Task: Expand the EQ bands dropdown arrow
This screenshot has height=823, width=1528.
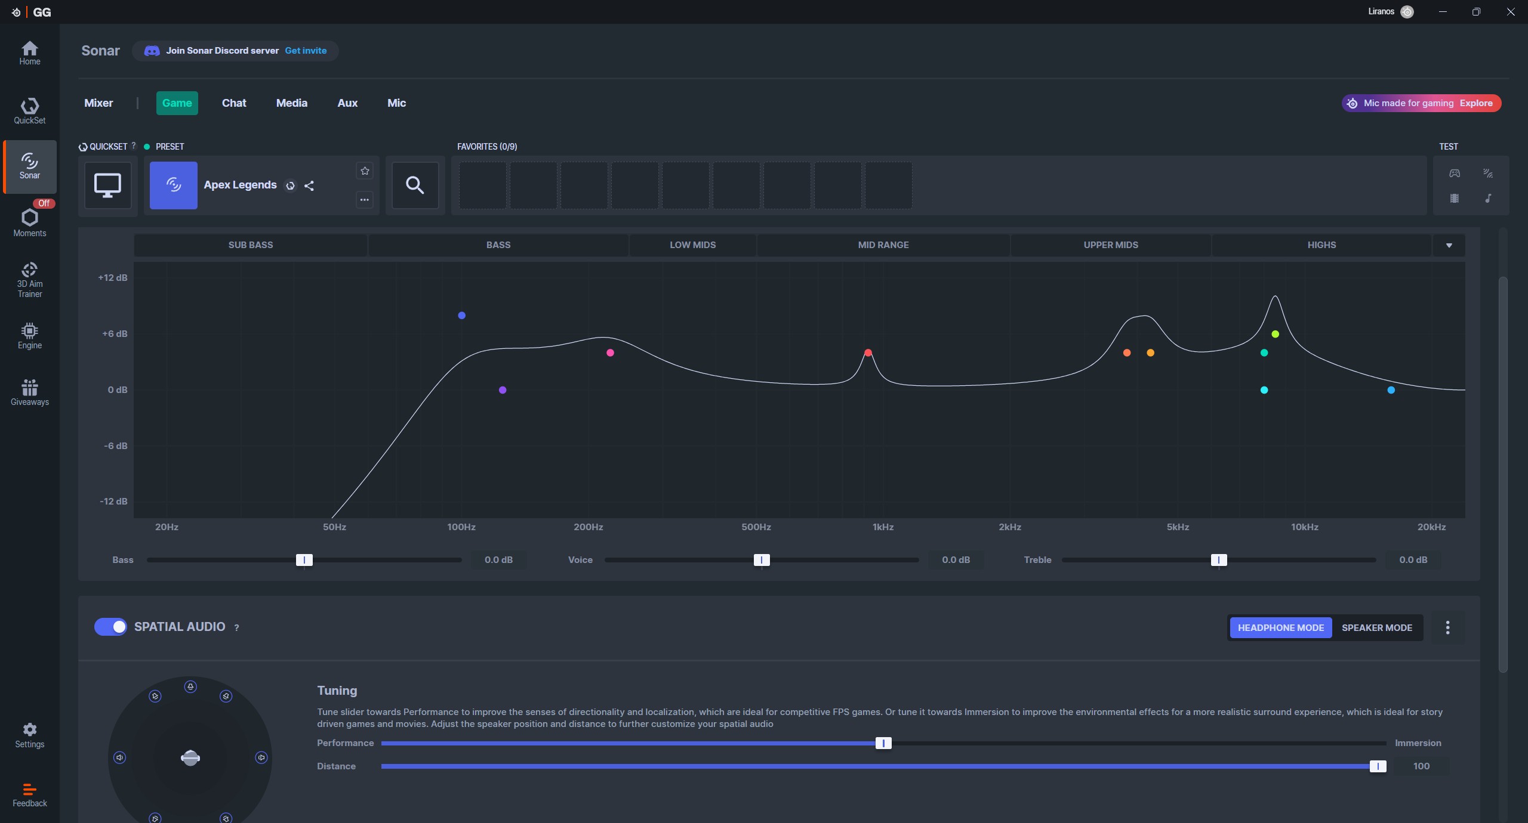Action: pyautogui.click(x=1449, y=245)
